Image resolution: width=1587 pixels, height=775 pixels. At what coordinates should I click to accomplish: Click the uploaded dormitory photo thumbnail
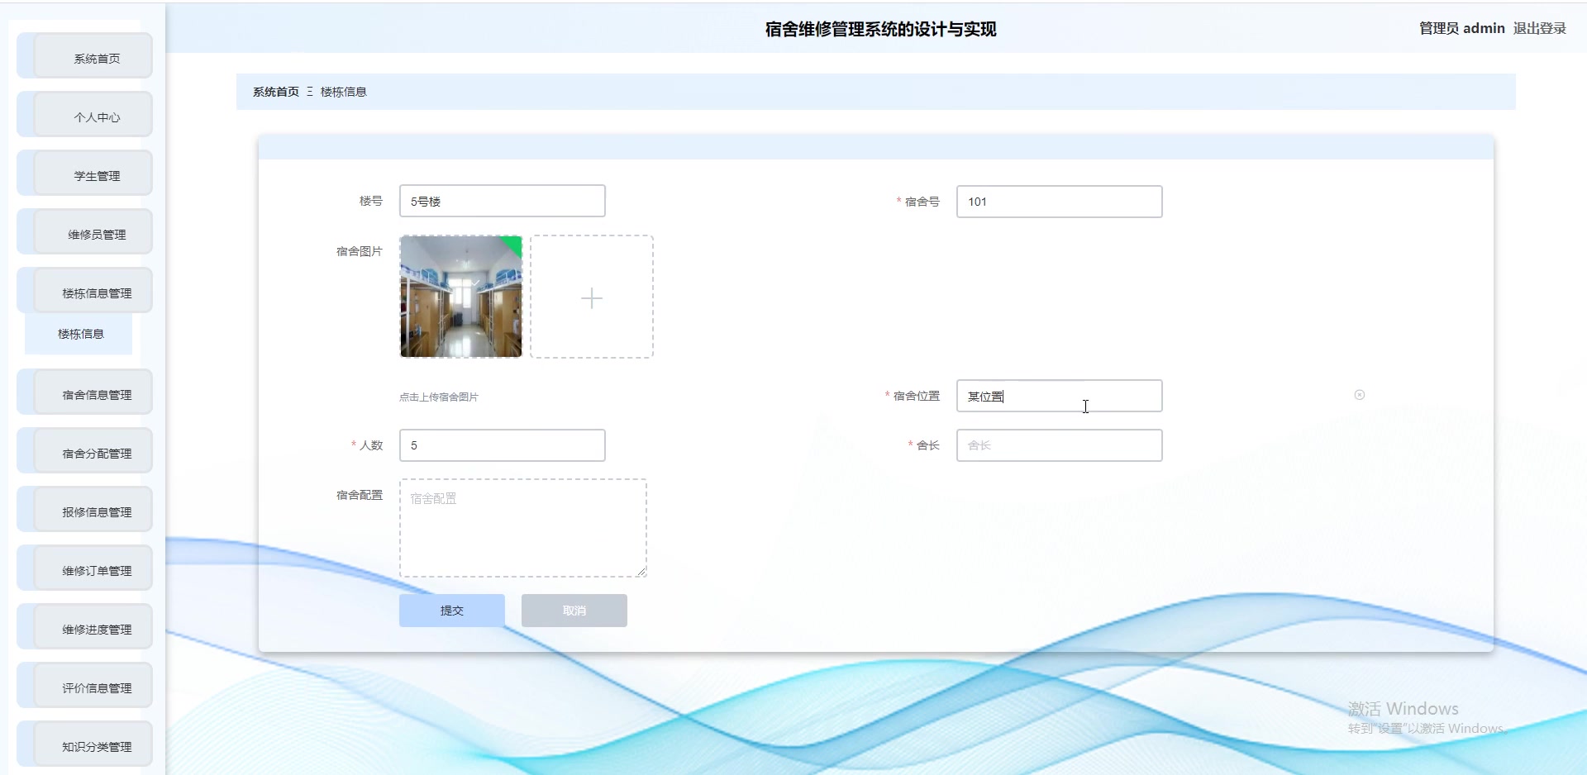click(460, 297)
